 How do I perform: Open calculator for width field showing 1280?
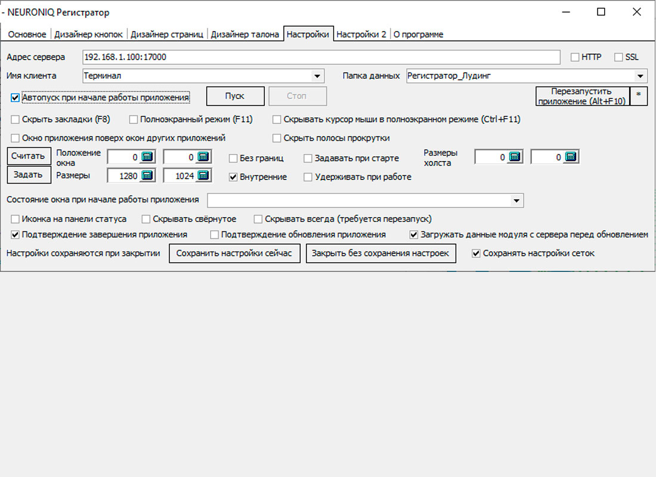[x=147, y=175]
